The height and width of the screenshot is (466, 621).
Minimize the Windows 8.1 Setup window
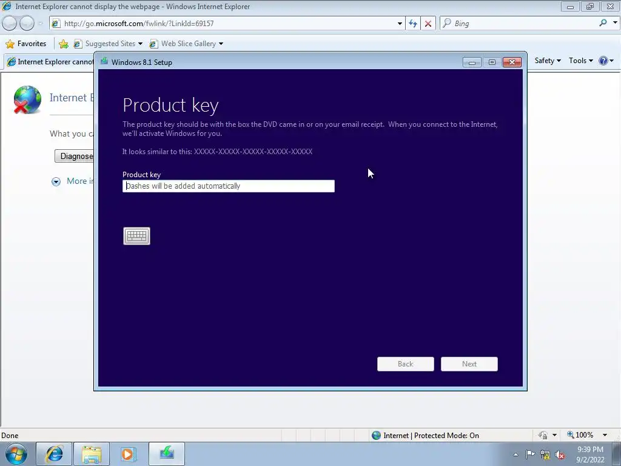(x=472, y=62)
